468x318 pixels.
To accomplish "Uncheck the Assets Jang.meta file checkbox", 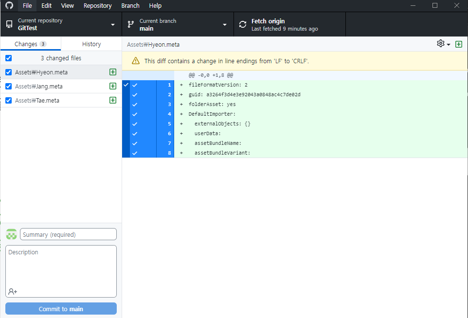I will (9, 86).
